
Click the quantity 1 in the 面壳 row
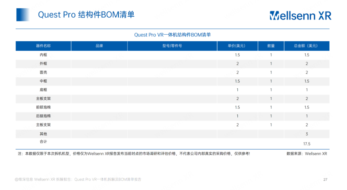[271, 72]
